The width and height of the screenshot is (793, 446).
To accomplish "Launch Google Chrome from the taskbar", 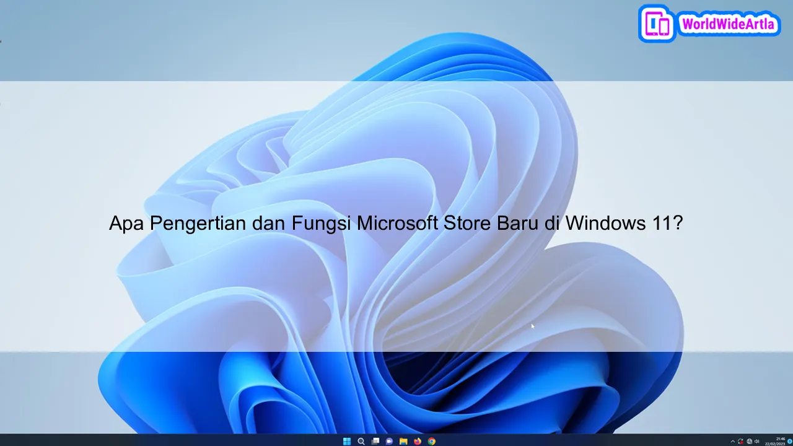I will 432,442.
